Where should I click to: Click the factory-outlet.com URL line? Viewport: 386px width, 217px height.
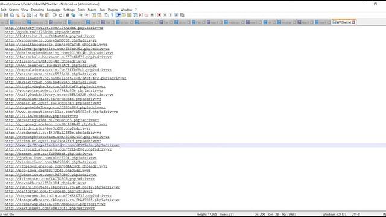point(54,28)
